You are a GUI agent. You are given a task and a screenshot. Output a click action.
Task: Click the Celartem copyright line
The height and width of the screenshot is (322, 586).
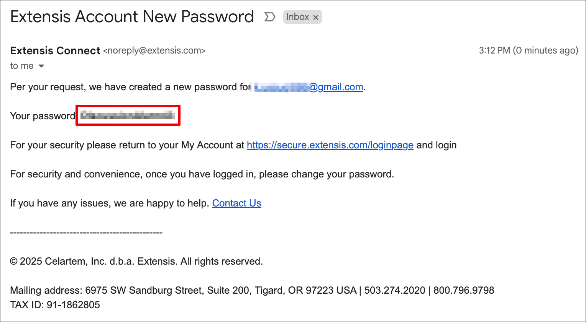tap(136, 262)
